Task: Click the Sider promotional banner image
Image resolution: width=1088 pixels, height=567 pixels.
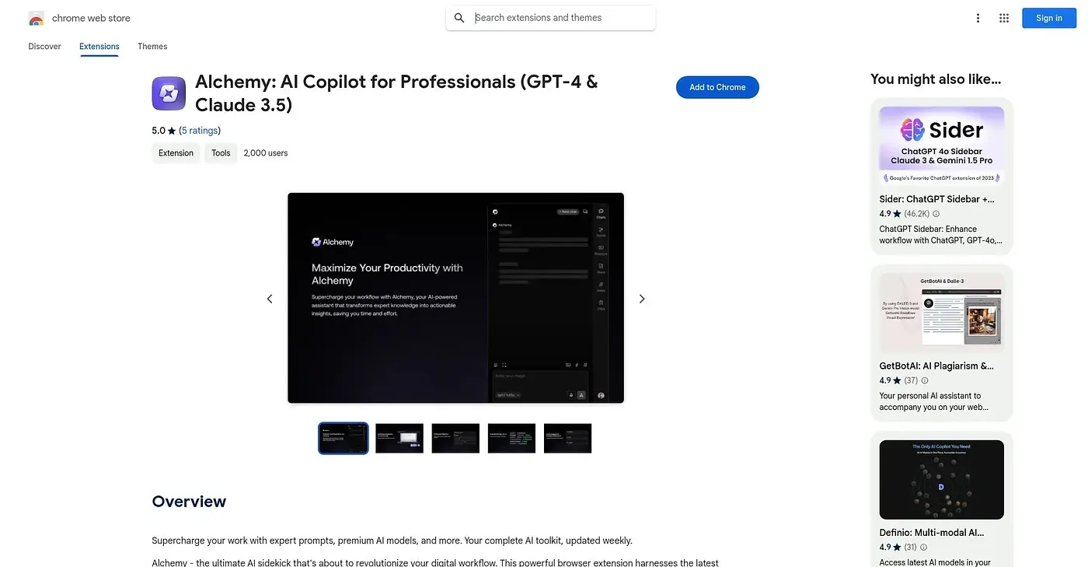Action: pyautogui.click(x=942, y=146)
